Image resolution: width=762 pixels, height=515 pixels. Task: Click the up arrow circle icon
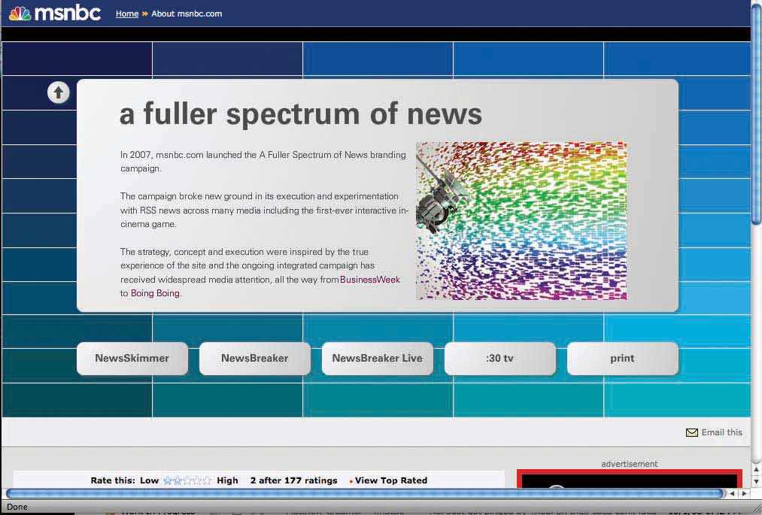59,92
